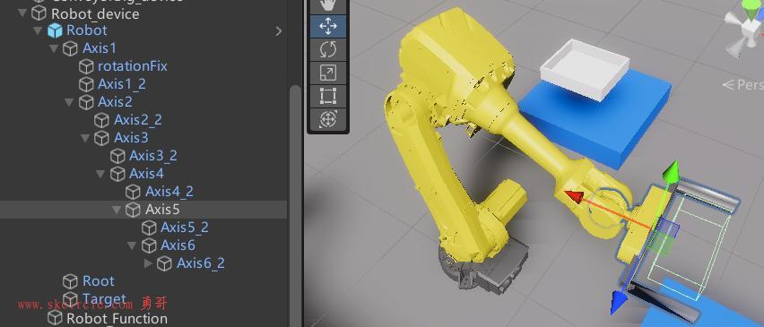This screenshot has width=764, height=327.
Task: Select the Rotate tool
Action: pyautogui.click(x=328, y=49)
